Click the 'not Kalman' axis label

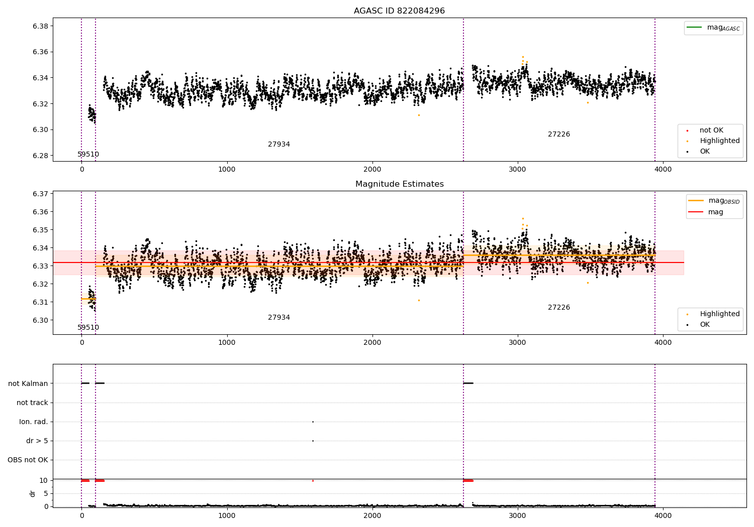pos(28,384)
